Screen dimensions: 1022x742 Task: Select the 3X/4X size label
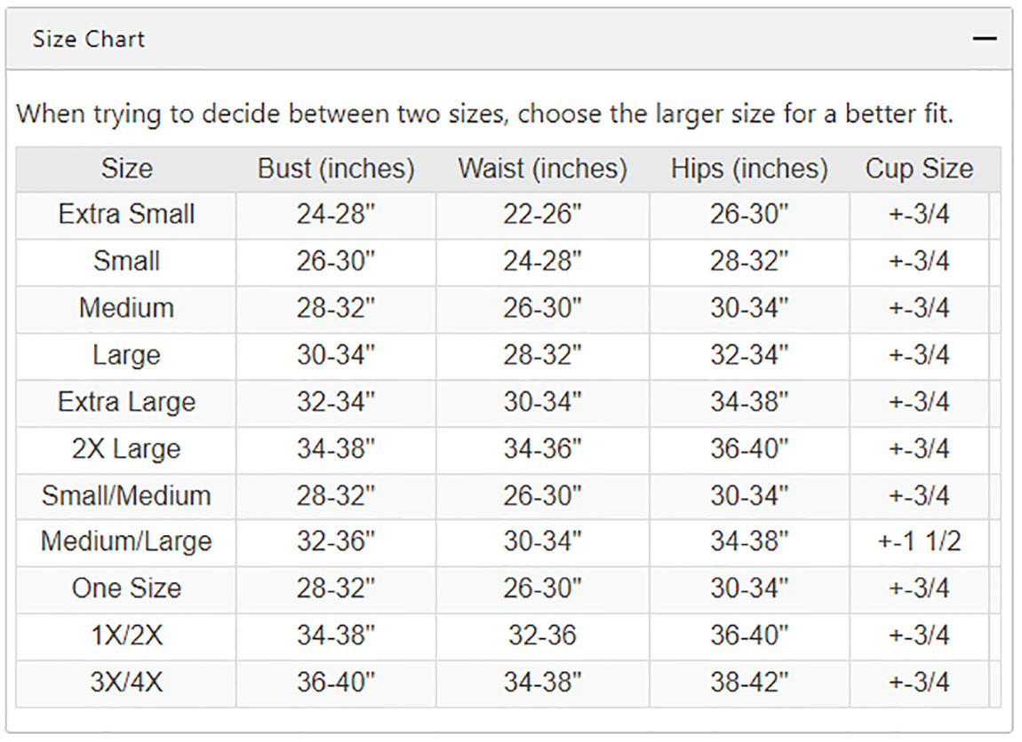[x=126, y=683]
